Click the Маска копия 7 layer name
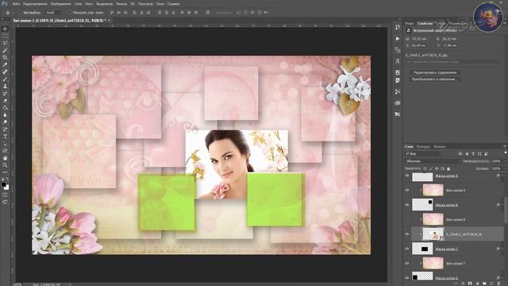The width and height of the screenshot is (508, 286). [446, 249]
